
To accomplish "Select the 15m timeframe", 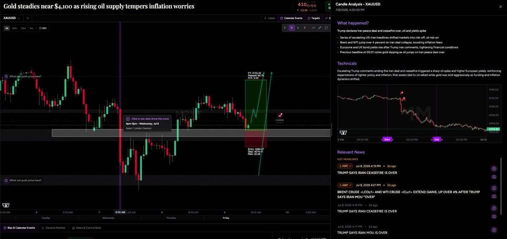I will (x=23, y=28).
